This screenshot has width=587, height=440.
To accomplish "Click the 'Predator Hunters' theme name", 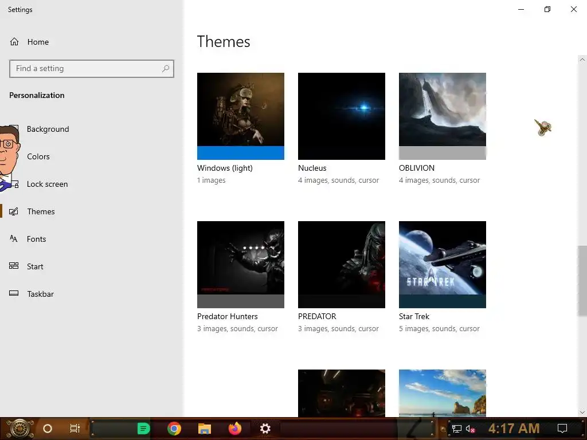I will (228, 316).
